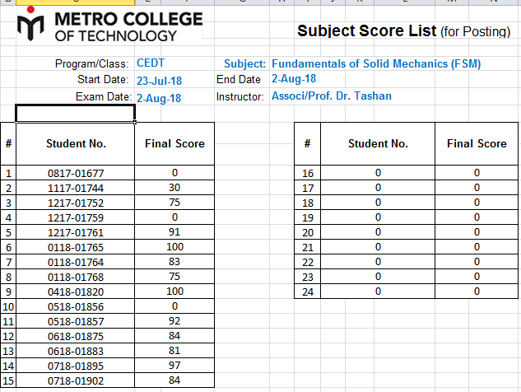Screen dimensions: 521x392
Task: Select the Start Date value 23-Jul-18
Action: click(x=159, y=81)
